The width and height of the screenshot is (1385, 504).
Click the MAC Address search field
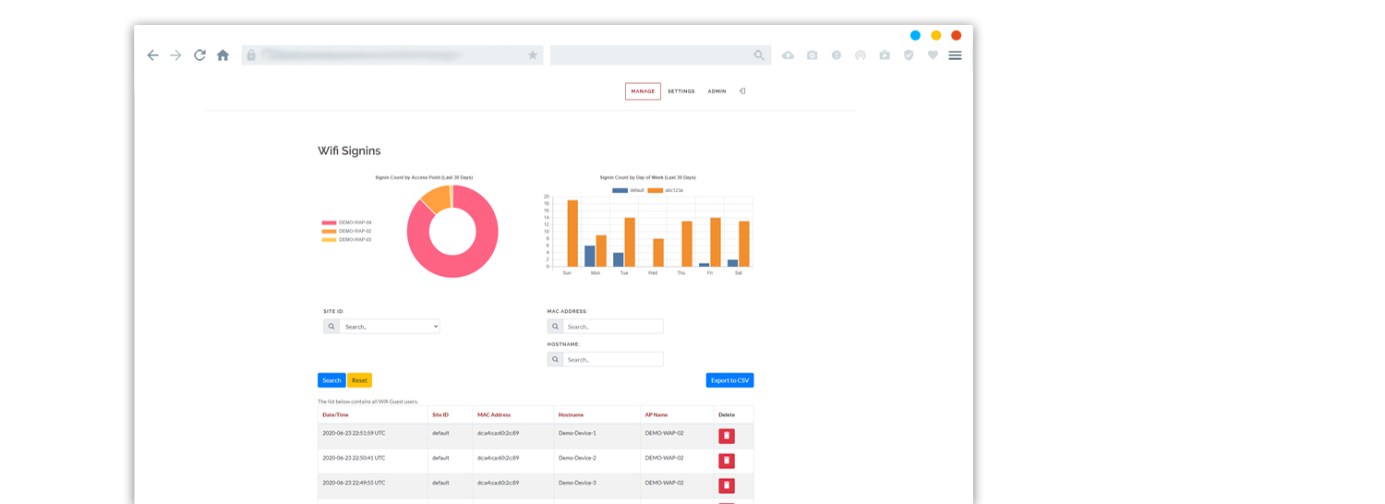point(612,327)
